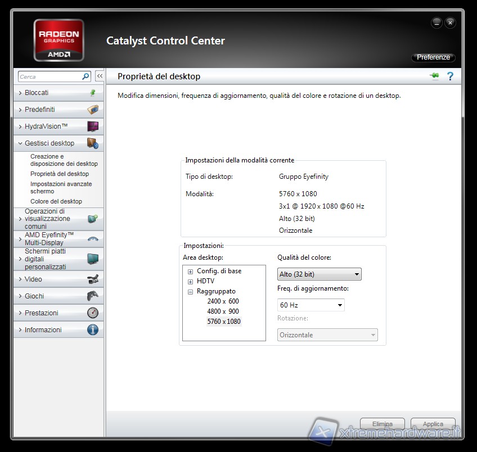Open the refresh rate 60 Hz dropdown

tap(311, 305)
